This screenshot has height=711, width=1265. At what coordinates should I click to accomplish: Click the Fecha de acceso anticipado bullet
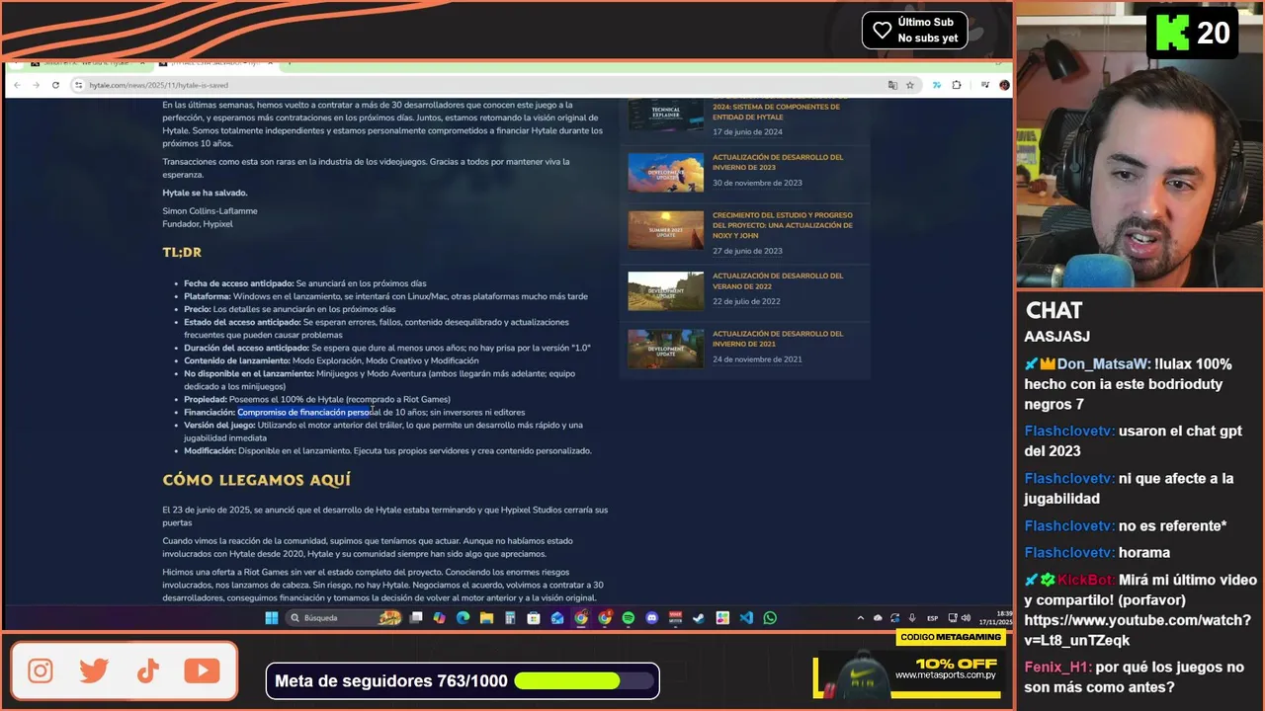[x=305, y=283]
